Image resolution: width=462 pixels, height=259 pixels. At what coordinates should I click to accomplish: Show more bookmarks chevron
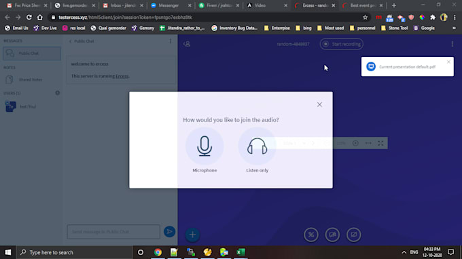[454, 28]
